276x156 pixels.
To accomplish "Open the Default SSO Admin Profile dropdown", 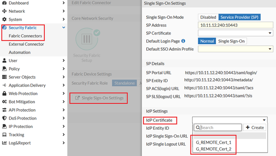I will tap(236, 49).
